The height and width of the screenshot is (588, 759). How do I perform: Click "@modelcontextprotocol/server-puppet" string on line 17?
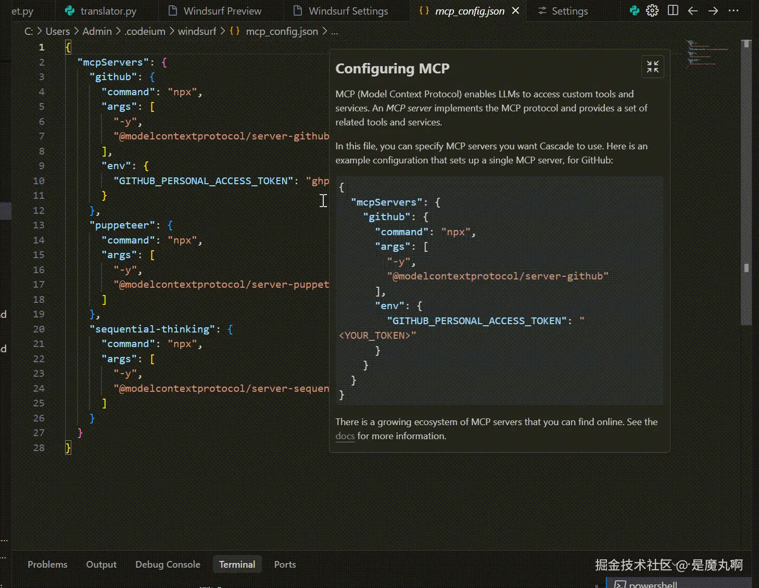[221, 284]
